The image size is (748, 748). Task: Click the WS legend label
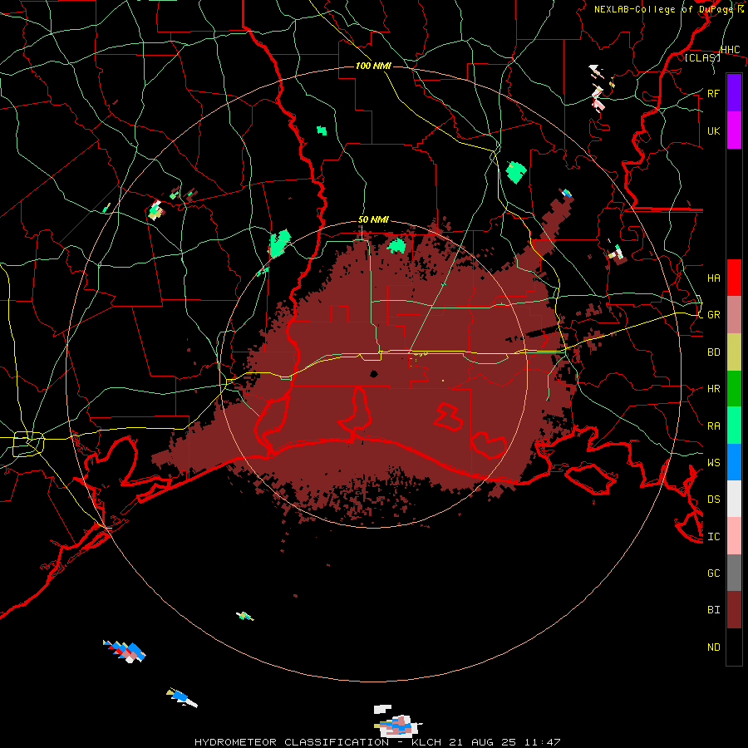tap(713, 463)
